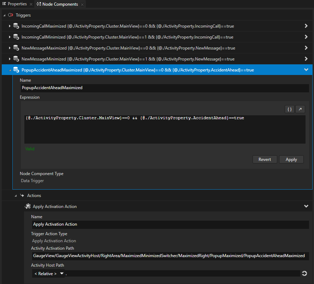Click the Valid status label in green
Screen dimensions: 314x284
pyautogui.click(x=30, y=149)
